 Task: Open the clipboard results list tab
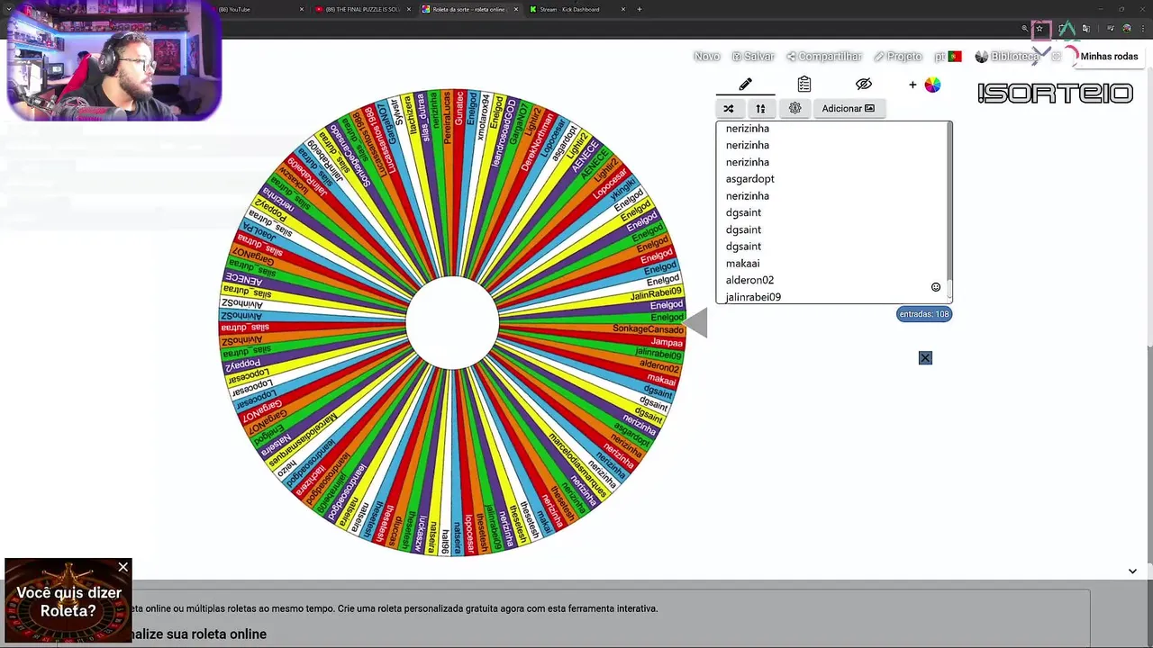804,85
